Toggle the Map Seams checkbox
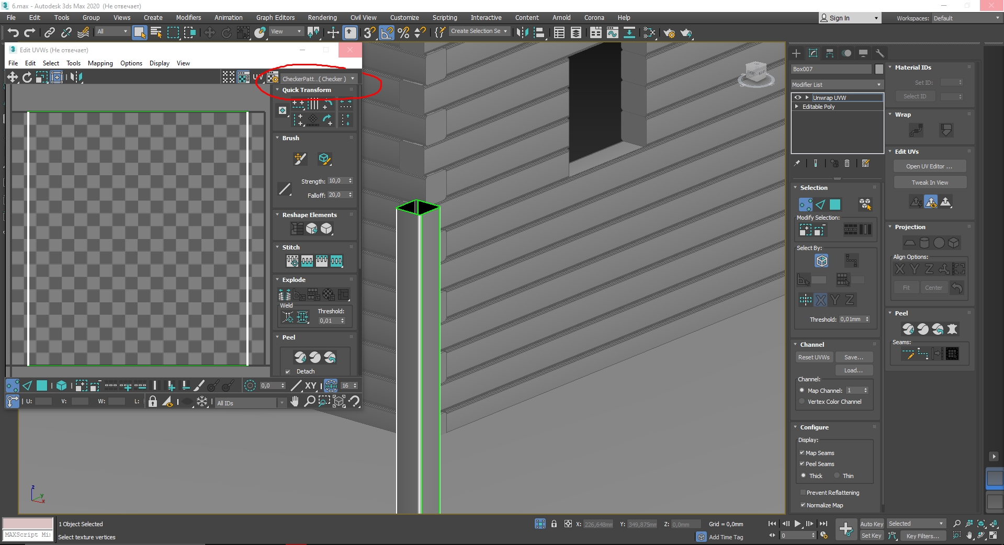This screenshot has width=1004, height=545. click(802, 453)
